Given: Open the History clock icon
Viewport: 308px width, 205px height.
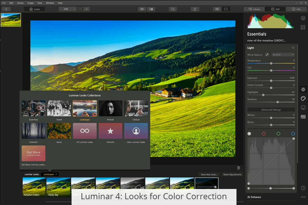Looking at the screenshot, I should pyautogui.click(x=303, y=188).
